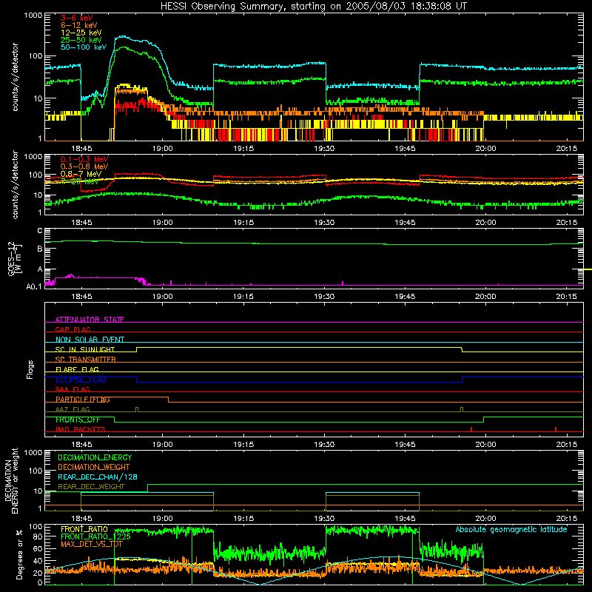Select the DECIMATION_ENERGY legend label
592x592 pixels.
95,457
